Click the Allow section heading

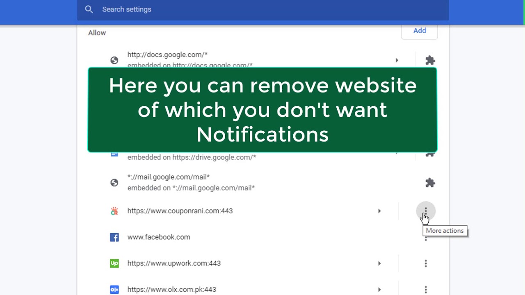pyautogui.click(x=97, y=33)
